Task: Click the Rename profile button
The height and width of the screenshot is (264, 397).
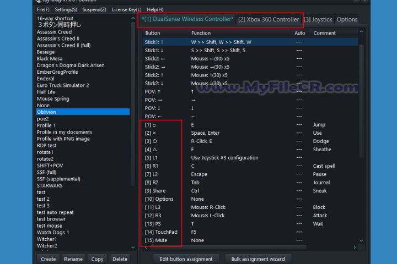Action: [x=73, y=259]
